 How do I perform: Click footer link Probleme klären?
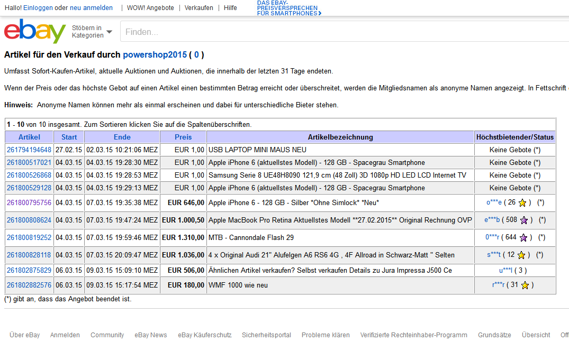[x=326, y=335]
